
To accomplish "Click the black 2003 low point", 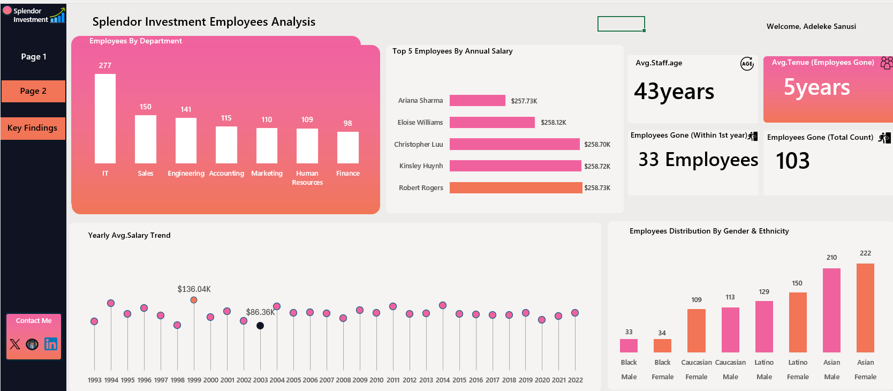I will pos(260,326).
